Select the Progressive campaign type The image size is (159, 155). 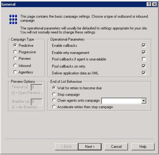[x=15, y=52]
